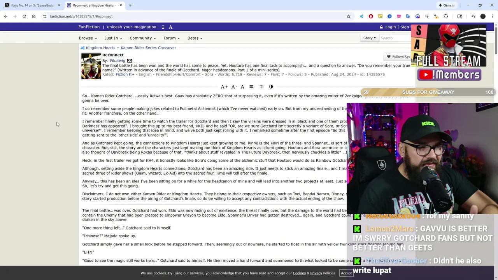
Task: Open a new browser tab with plus
Action: click(x=130, y=5)
